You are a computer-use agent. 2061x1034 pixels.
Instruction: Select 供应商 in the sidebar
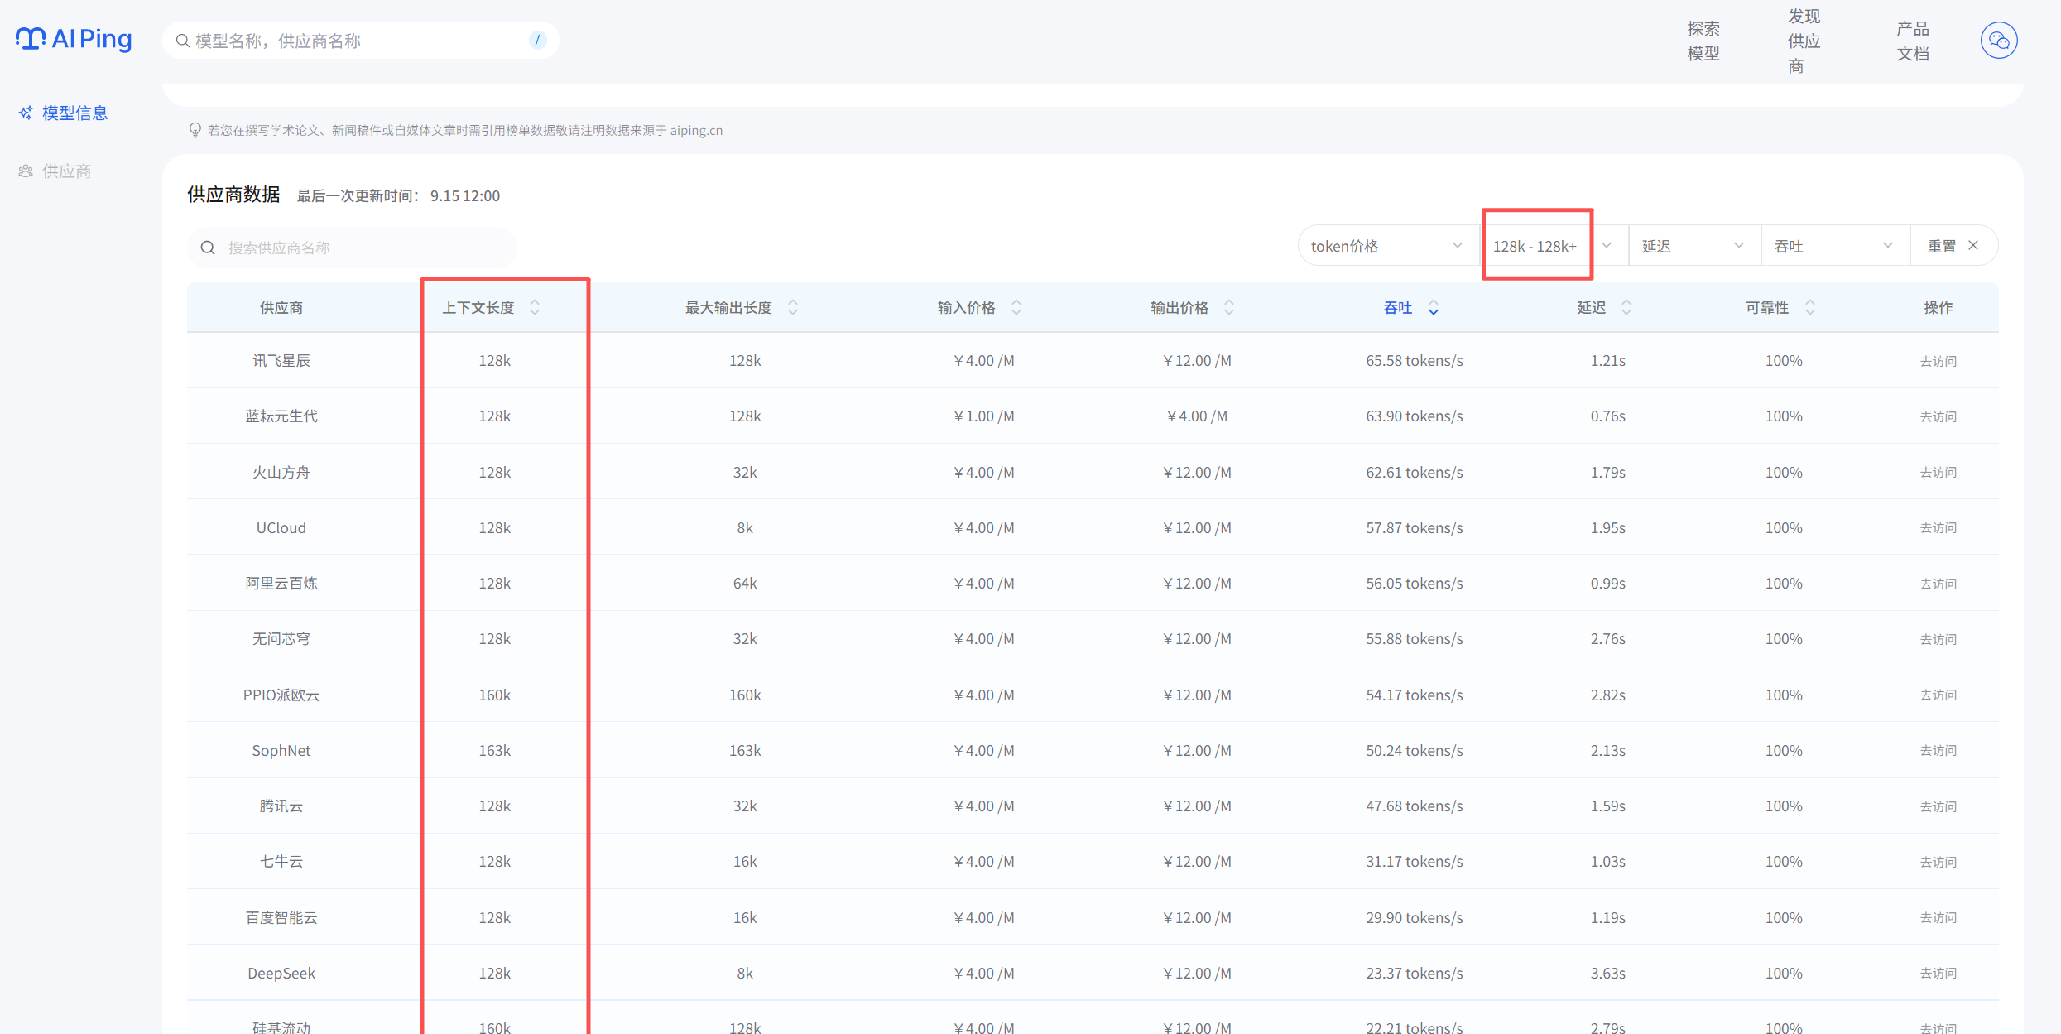pos(66,171)
